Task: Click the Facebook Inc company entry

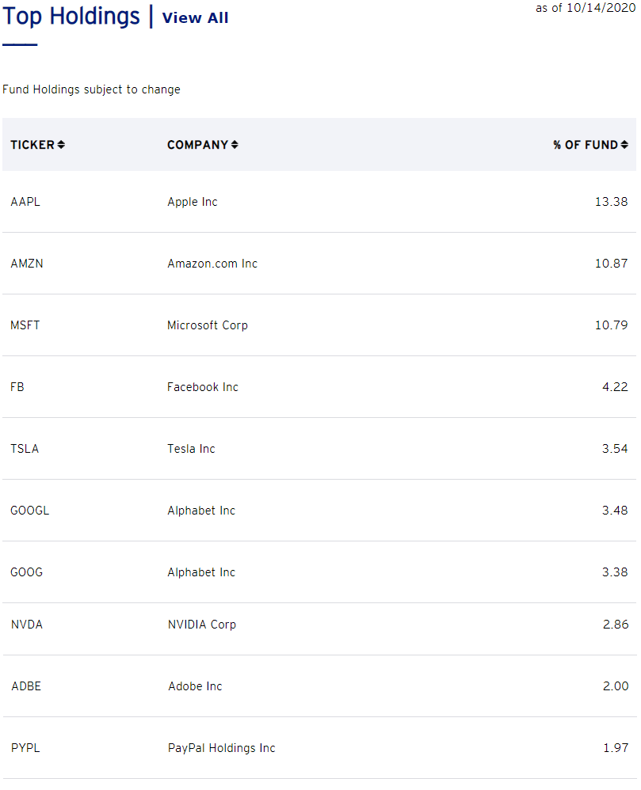Action: pyautogui.click(x=203, y=387)
